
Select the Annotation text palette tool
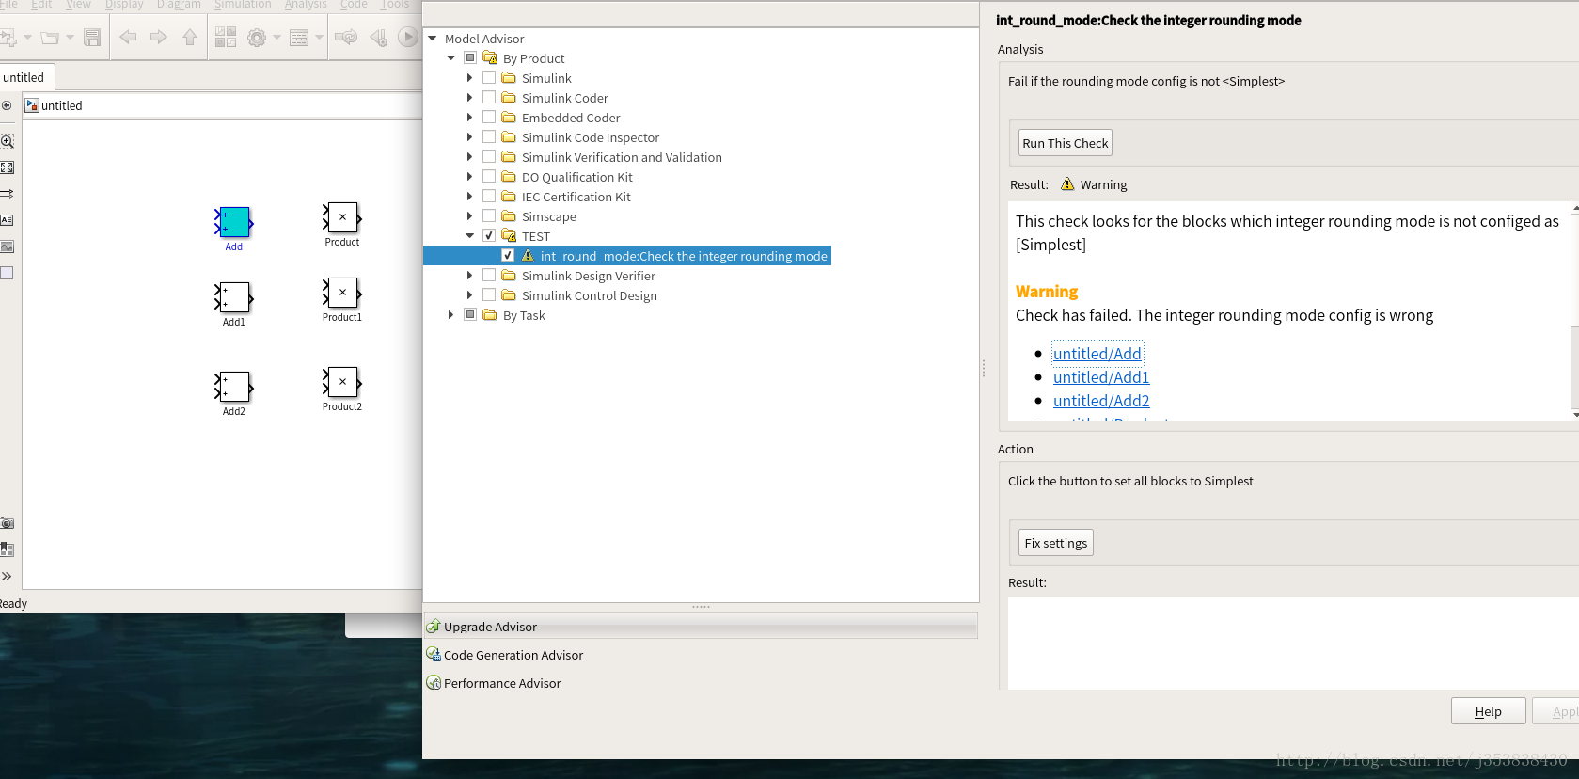point(8,220)
